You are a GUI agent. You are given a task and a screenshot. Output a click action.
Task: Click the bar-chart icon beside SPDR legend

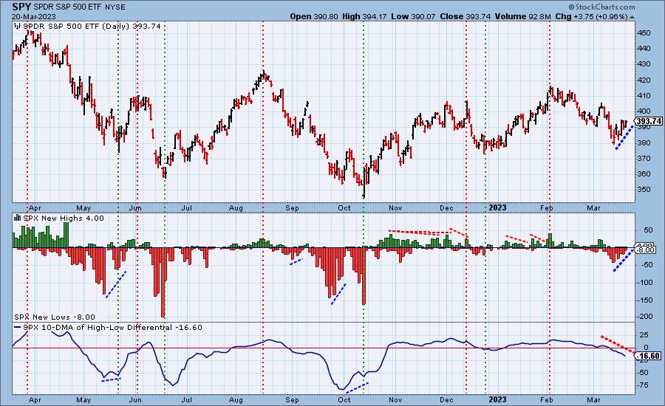[18, 27]
